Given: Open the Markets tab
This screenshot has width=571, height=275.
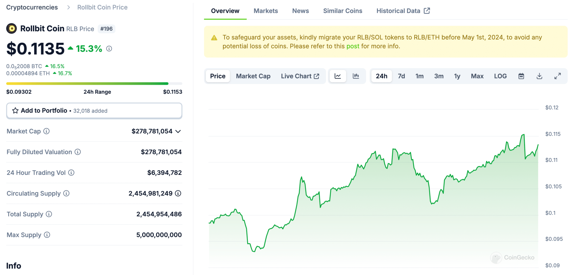Looking at the screenshot, I should [x=265, y=11].
